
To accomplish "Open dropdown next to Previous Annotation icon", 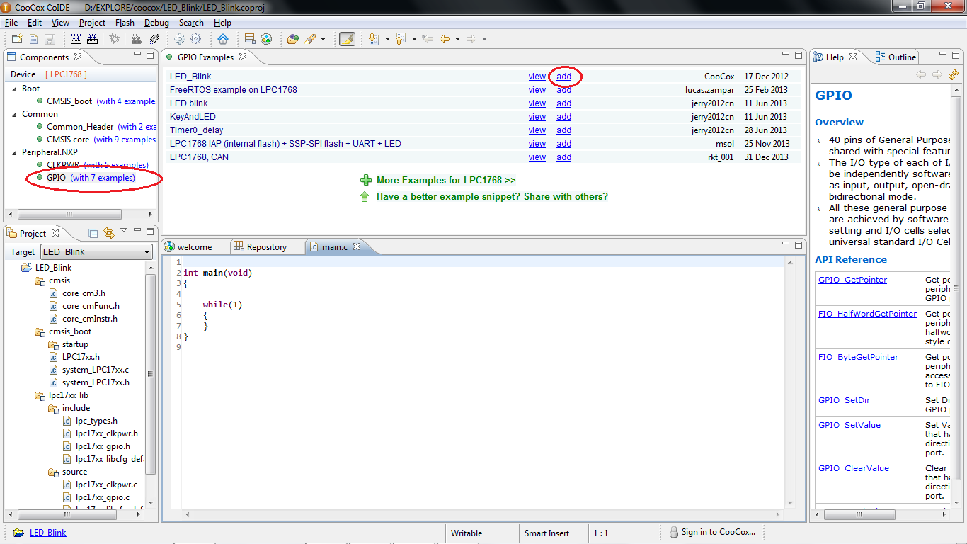I will [x=414, y=39].
